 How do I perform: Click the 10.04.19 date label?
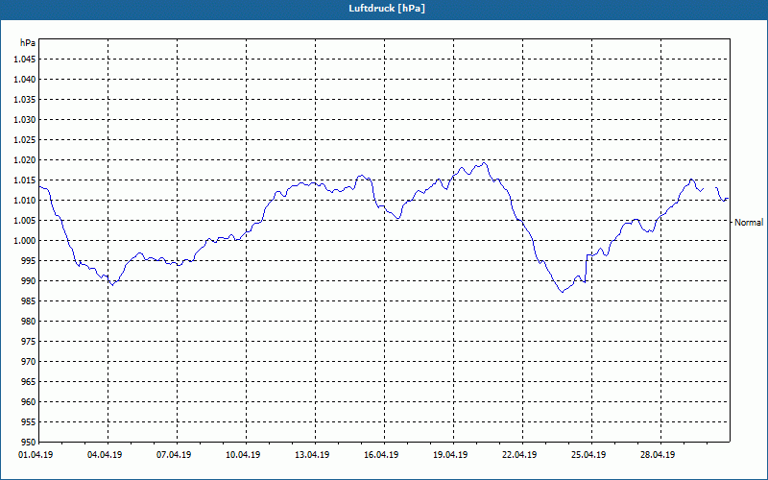pyautogui.click(x=243, y=455)
